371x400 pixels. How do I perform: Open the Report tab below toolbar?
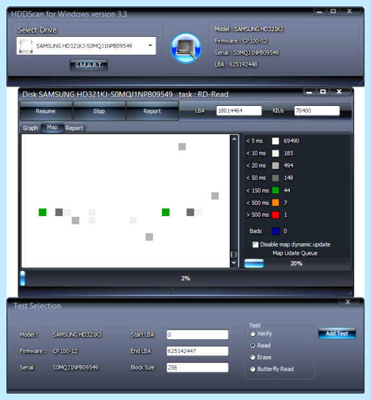(x=74, y=128)
